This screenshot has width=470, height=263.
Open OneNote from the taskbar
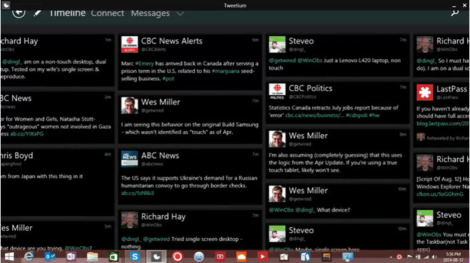[71, 257]
